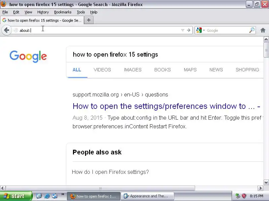Image resolution: width=269 pixels, height=201 pixels.
Task: Go to the Home page icon
Action: pyautogui.click(x=263, y=30)
